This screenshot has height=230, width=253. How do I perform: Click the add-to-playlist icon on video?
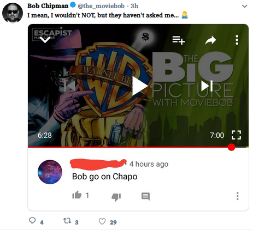[x=179, y=40]
